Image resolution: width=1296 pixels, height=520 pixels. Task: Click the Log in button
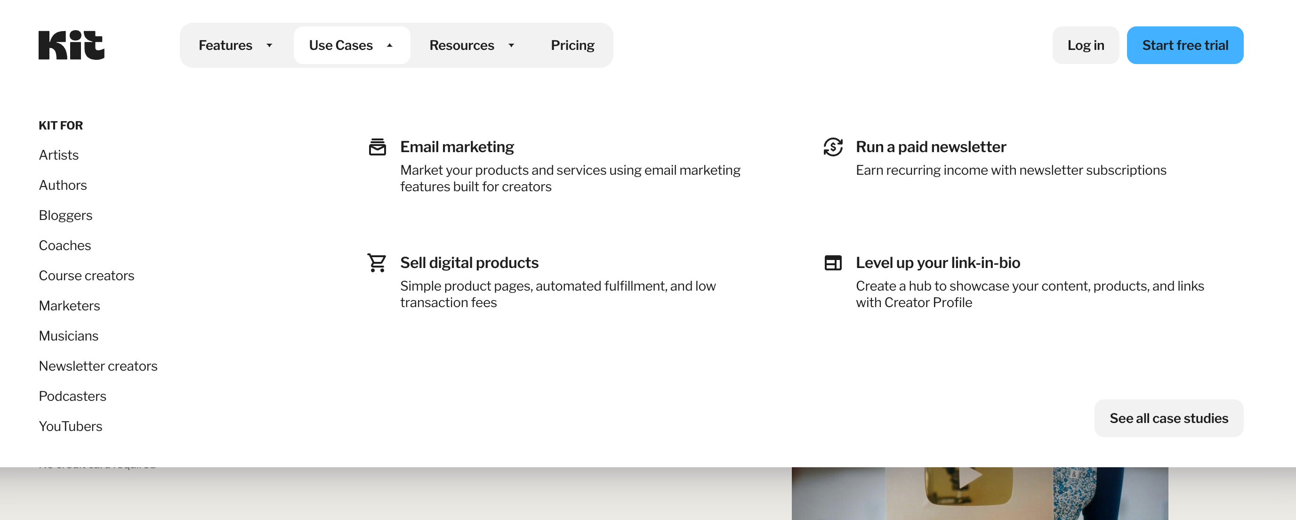tap(1085, 45)
